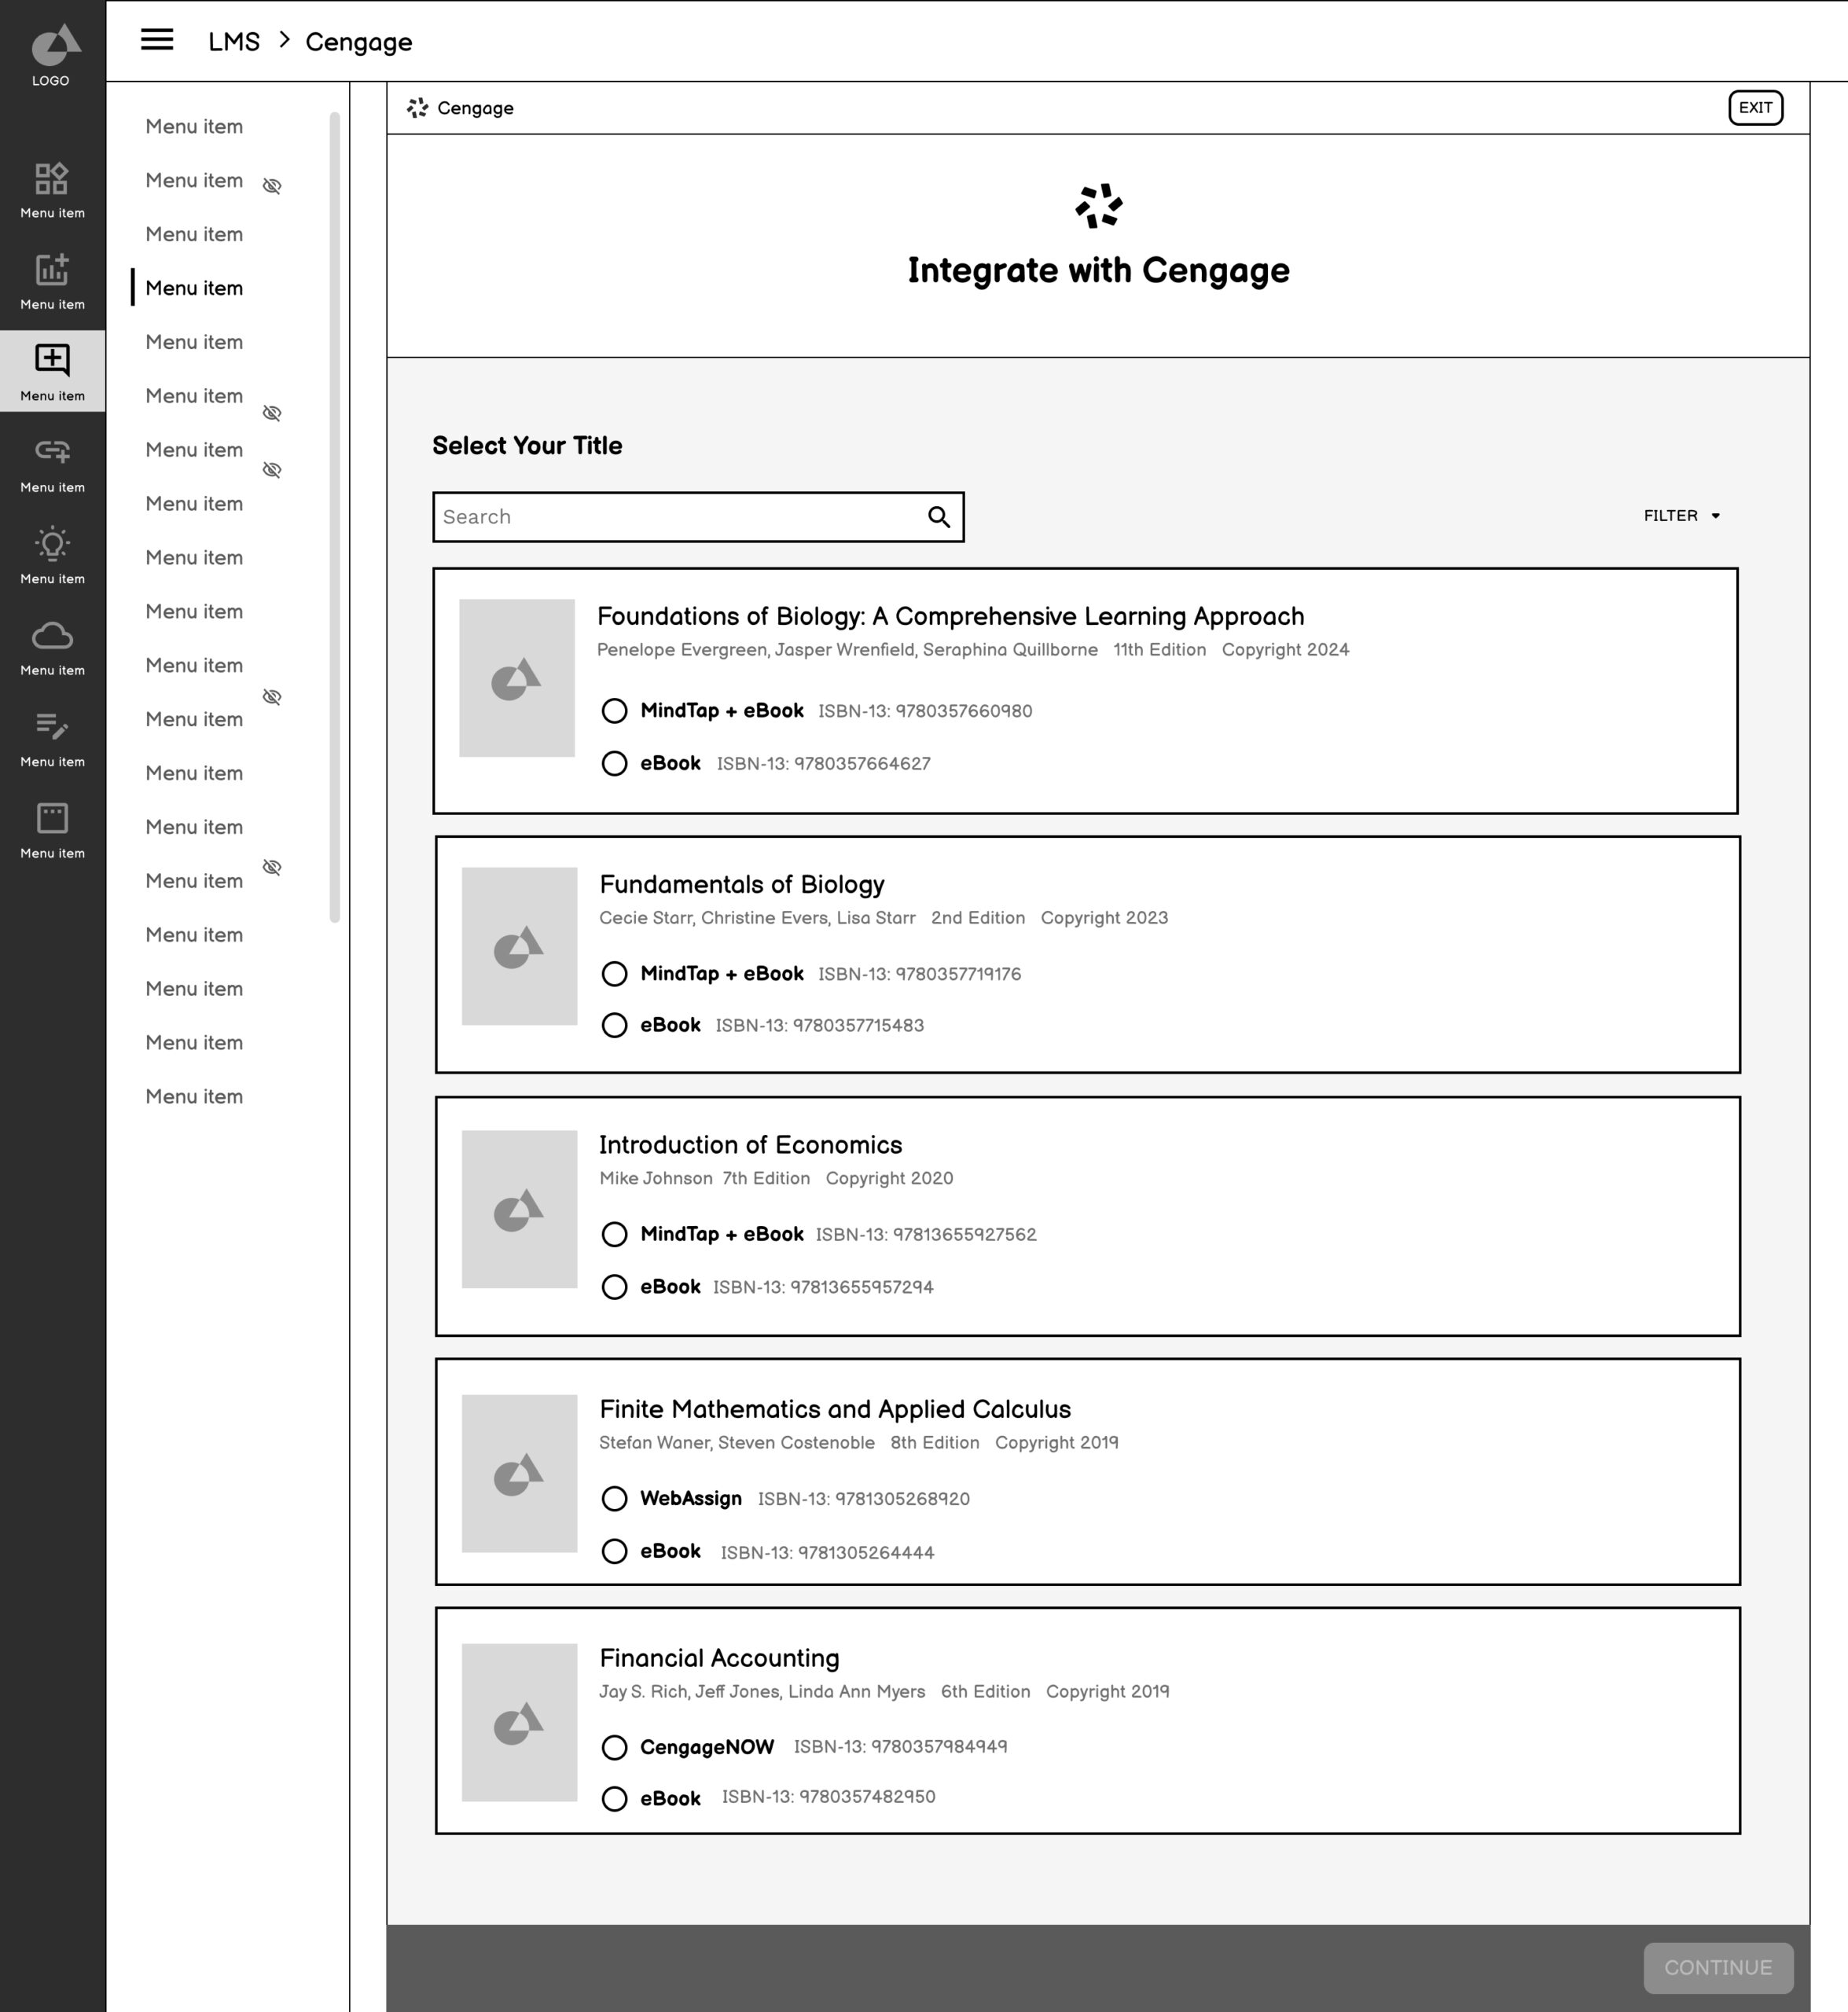Select the add-comment icon in sidebar

(52, 361)
